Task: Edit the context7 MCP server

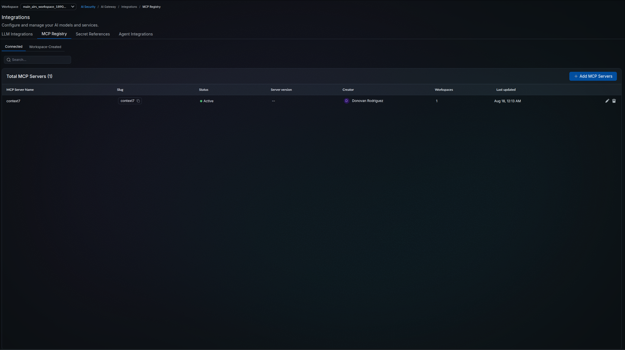Action: (607, 101)
